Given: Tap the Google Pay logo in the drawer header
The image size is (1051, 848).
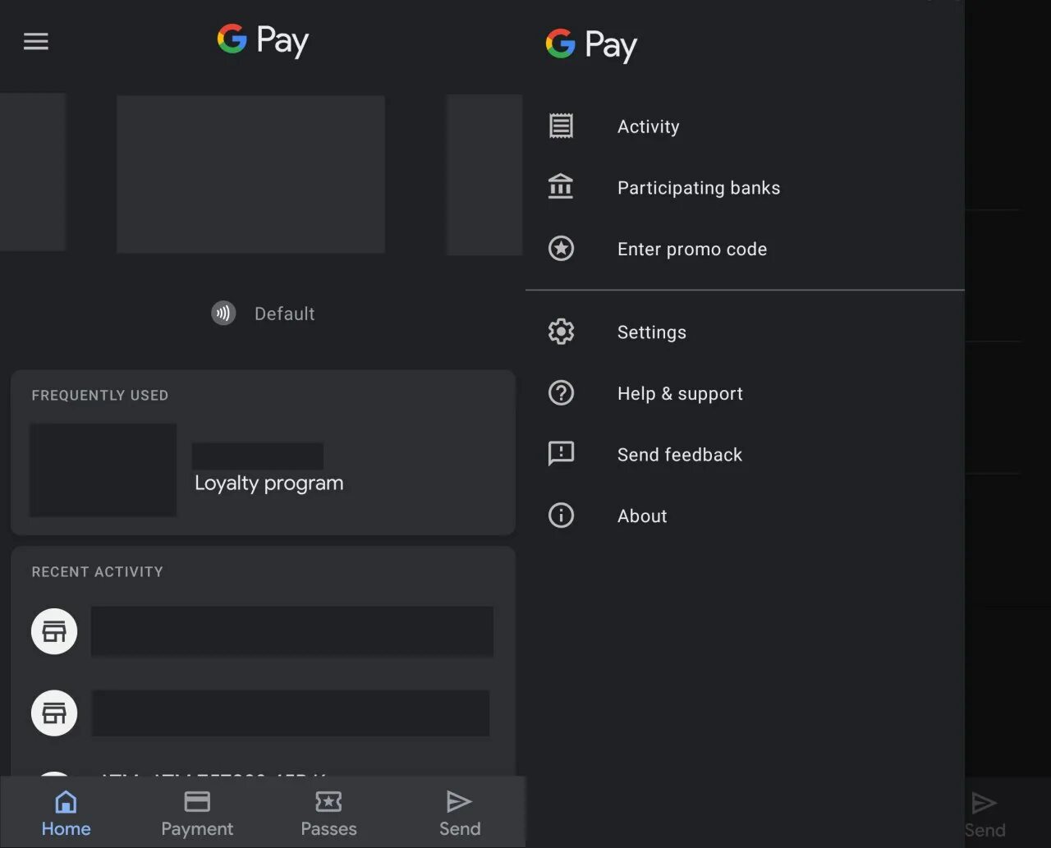Looking at the screenshot, I should (x=591, y=44).
